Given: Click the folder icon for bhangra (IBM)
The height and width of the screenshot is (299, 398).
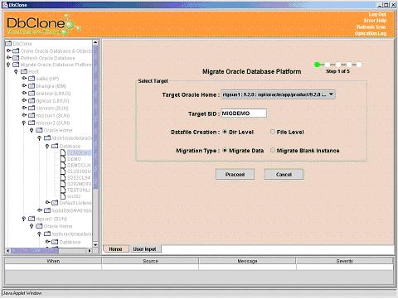Looking at the screenshot, I should pos(32,86).
